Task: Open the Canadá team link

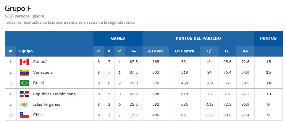Action: pos(40,62)
